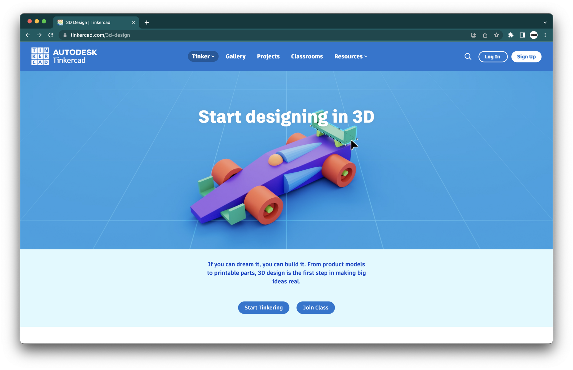
Task: Open the site search magnifier icon
Action: click(x=468, y=56)
